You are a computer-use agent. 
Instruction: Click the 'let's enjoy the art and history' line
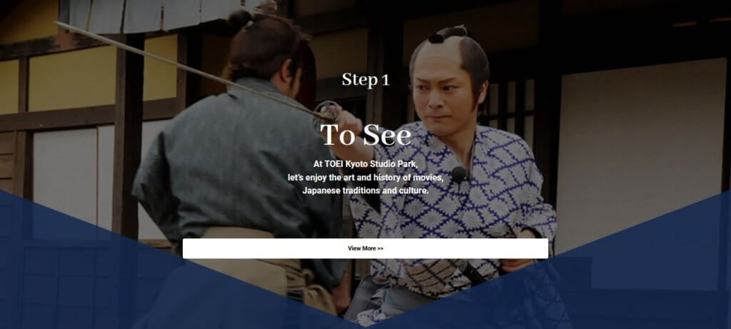coord(365,178)
